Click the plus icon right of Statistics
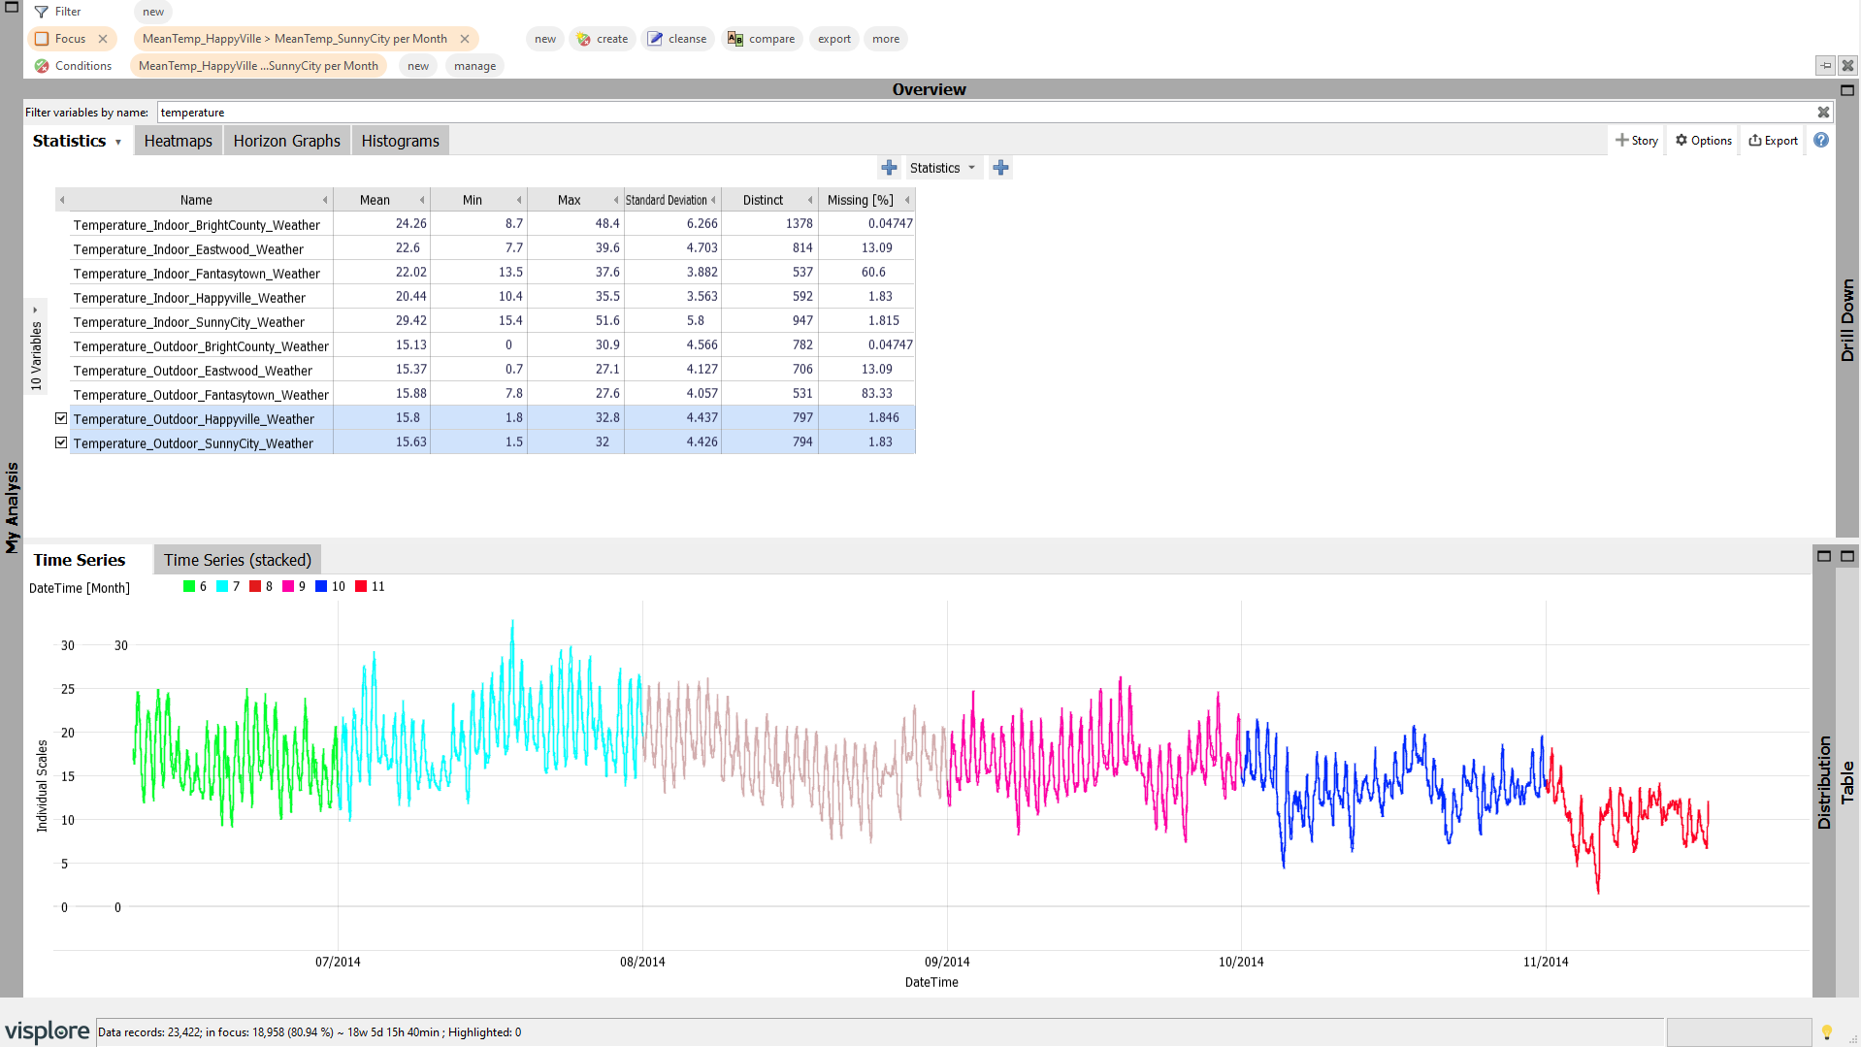The image size is (1861, 1047). pos(1000,168)
